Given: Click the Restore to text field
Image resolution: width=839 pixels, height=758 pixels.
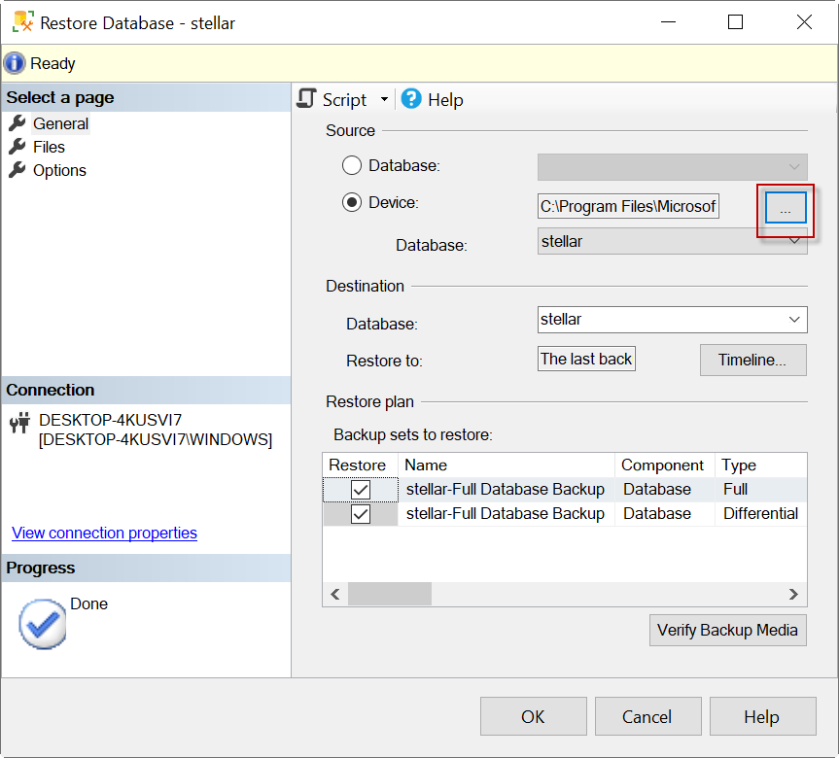Looking at the screenshot, I should pyautogui.click(x=586, y=359).
